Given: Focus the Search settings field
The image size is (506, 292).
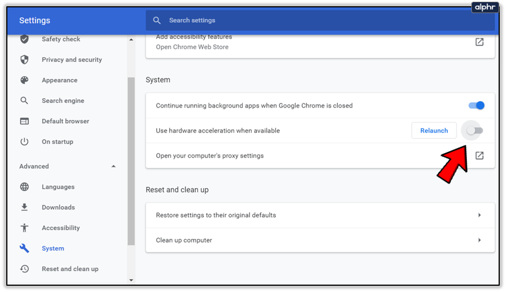Looking at the screenshot, I should click(318, 20).
